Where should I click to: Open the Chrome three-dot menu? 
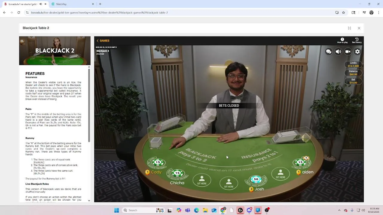point(379,13)
